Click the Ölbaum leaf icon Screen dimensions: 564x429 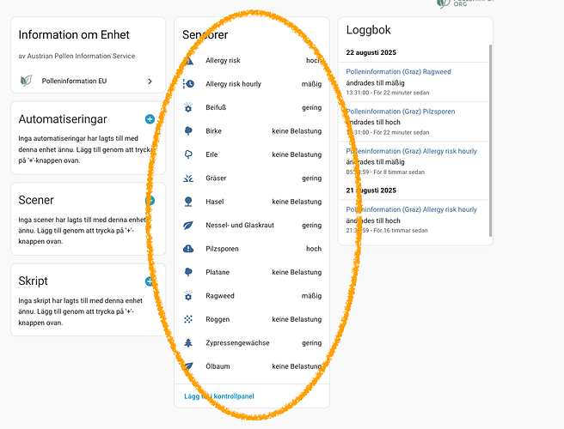(189, 366)
